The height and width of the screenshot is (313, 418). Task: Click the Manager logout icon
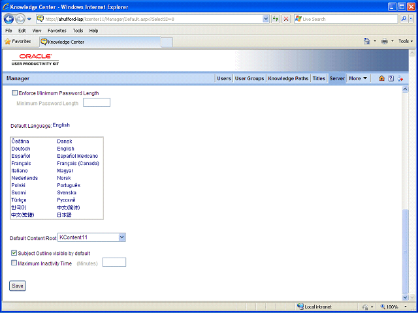point(400,78)
